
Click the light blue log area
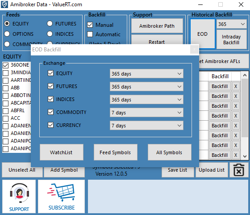point(168,197)
